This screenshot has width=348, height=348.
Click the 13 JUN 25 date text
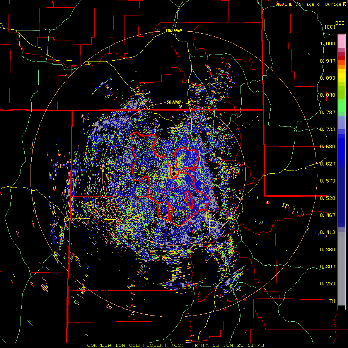click(228, 345)
